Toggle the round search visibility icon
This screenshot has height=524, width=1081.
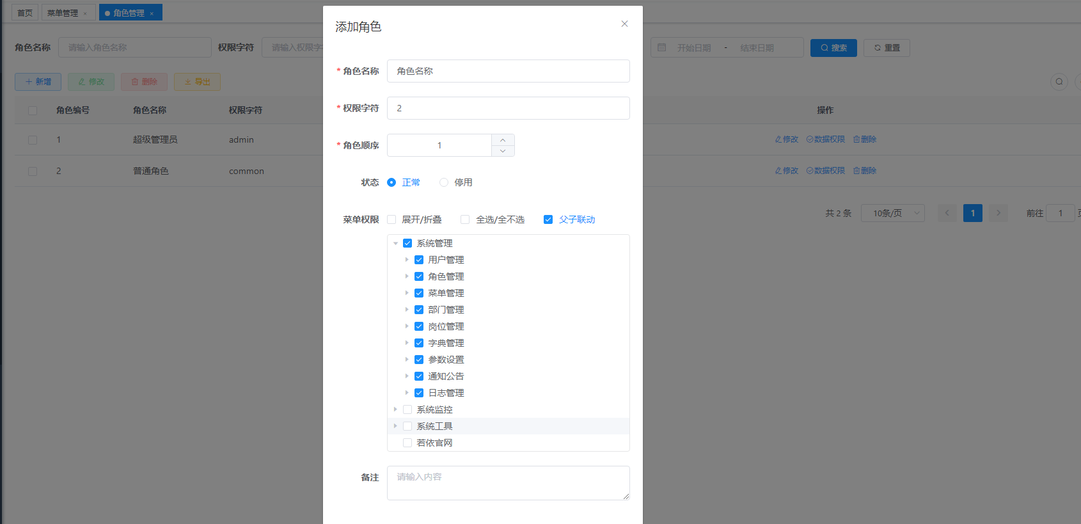pos(1059,81)
